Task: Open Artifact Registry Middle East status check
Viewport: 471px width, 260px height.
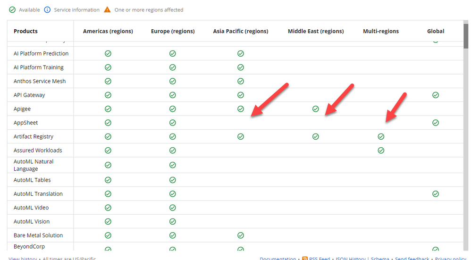Action: click(315, 136)
